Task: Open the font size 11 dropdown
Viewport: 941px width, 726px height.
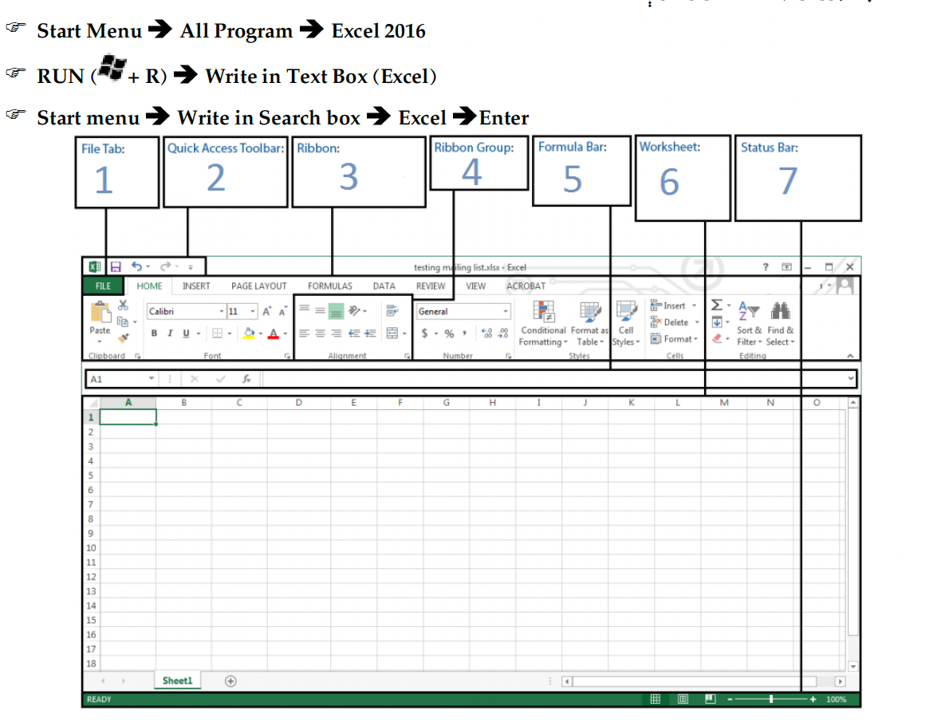Action: 253,311
